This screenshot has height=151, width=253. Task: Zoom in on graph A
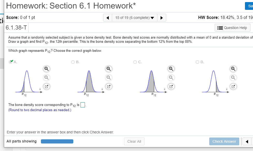tap(46, 69)
